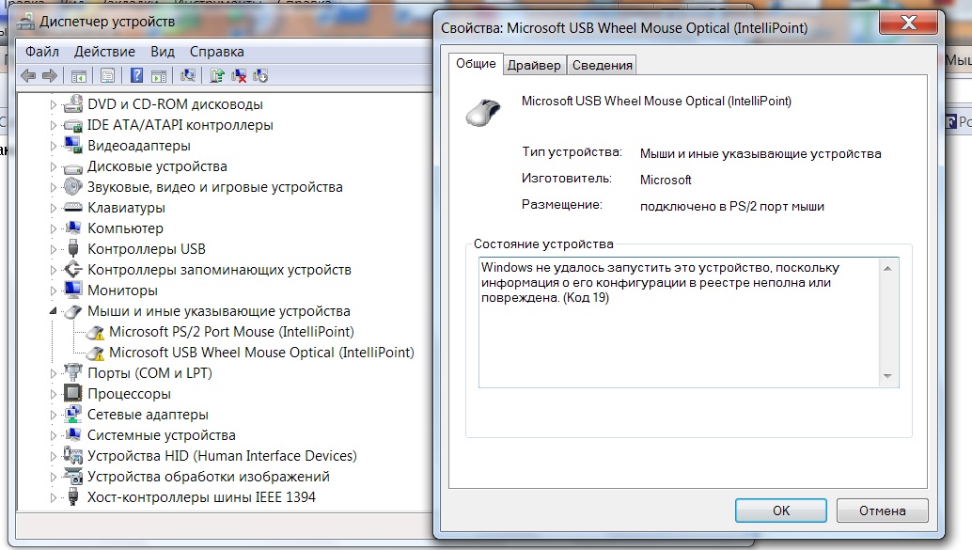Expand Хост-контроллеры шины IEEE 1394 node
This screenshot has height=550, width=972.
[54, 498]
